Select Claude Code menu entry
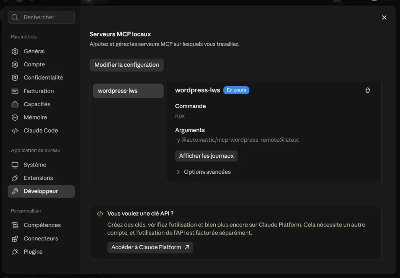This screenshot has width=400, height=278. click(41, 131)
